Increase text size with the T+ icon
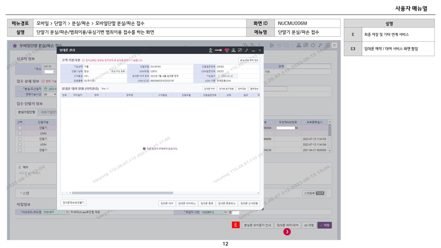The width and height of the screenshot is (441, 248). 245,45
